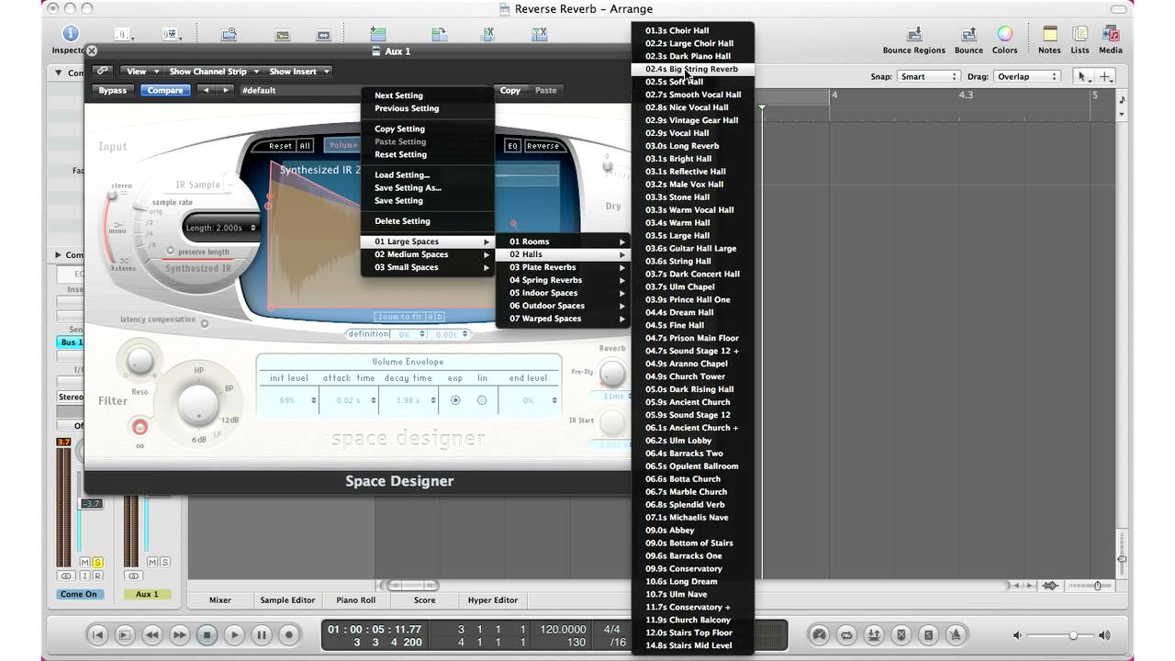The width and height of the screenshot is (1175, 661).
Task: Open the Drag Overlap dropdown
Action: coord(1025,77)
